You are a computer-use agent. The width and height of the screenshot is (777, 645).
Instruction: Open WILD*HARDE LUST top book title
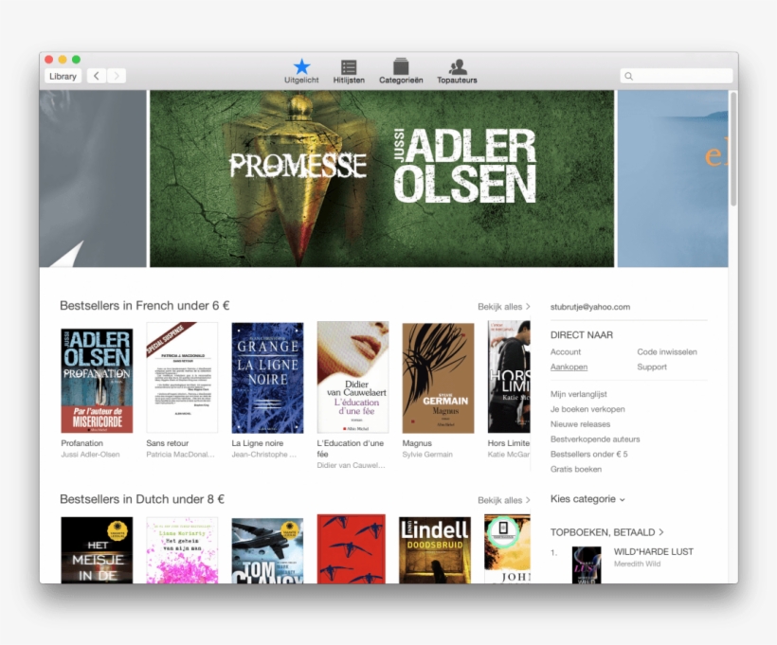click(x=653, y=551)
